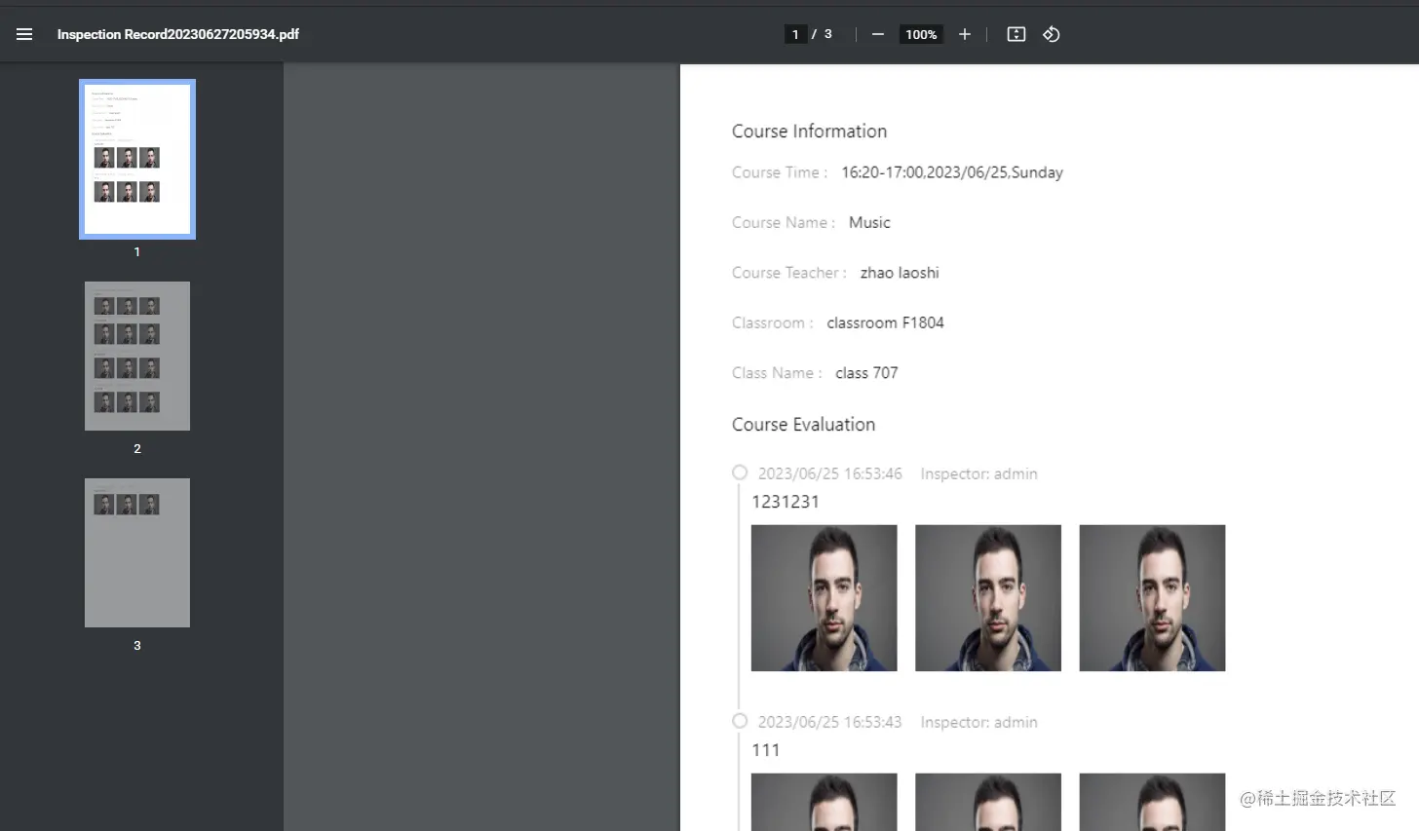Click the 100% zoom level field

pos(921,34)
